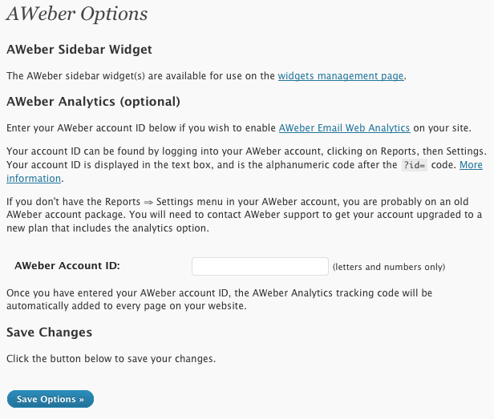The image size is (494, 419).
Task: Click the letters and numbers only hint
Action: pyautogui.click(x=388, y=267)
